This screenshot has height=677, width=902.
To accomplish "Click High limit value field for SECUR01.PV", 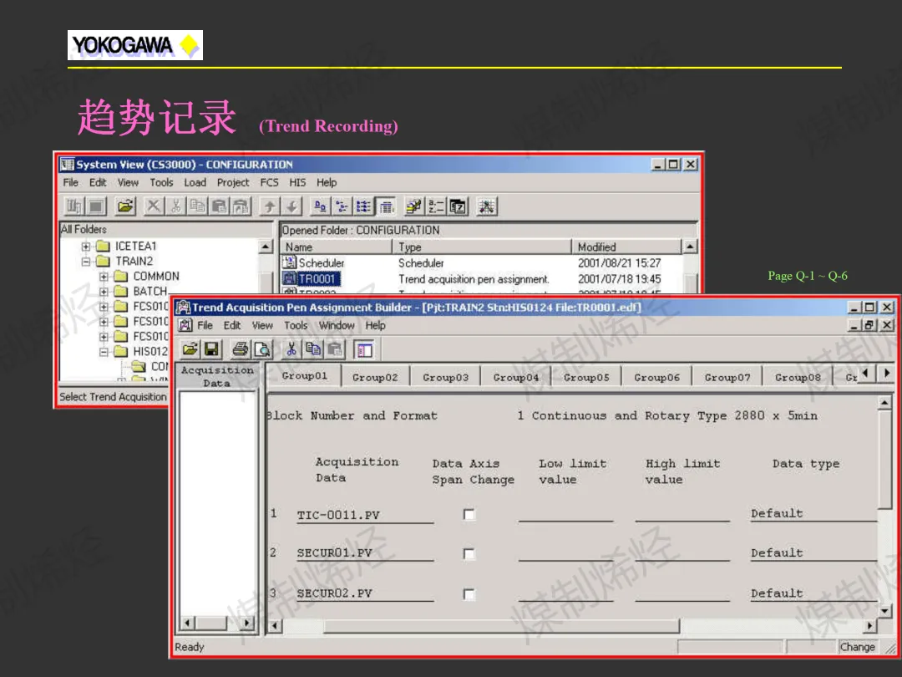I will 682,553.
